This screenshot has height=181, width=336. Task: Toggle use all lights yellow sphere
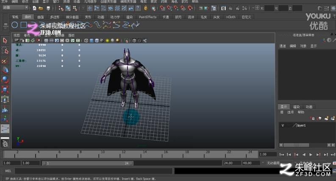click(107, 40)
